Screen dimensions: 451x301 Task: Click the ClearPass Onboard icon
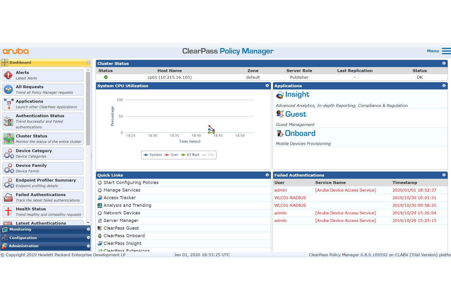click(x=100, y=236)
